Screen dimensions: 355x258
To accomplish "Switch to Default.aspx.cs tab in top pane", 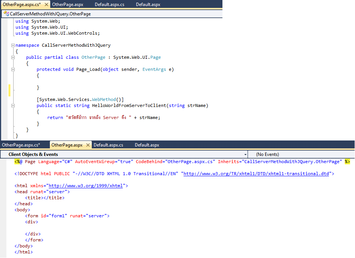I will (110, 5).
